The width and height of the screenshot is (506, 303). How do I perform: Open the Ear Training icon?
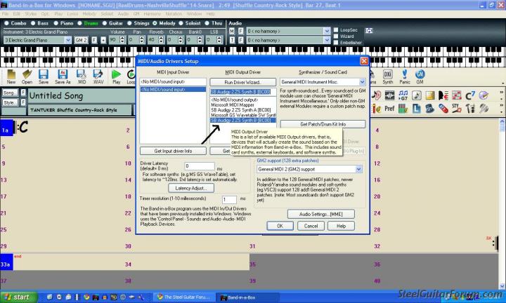pyautogui.click(x=376, y=95)
